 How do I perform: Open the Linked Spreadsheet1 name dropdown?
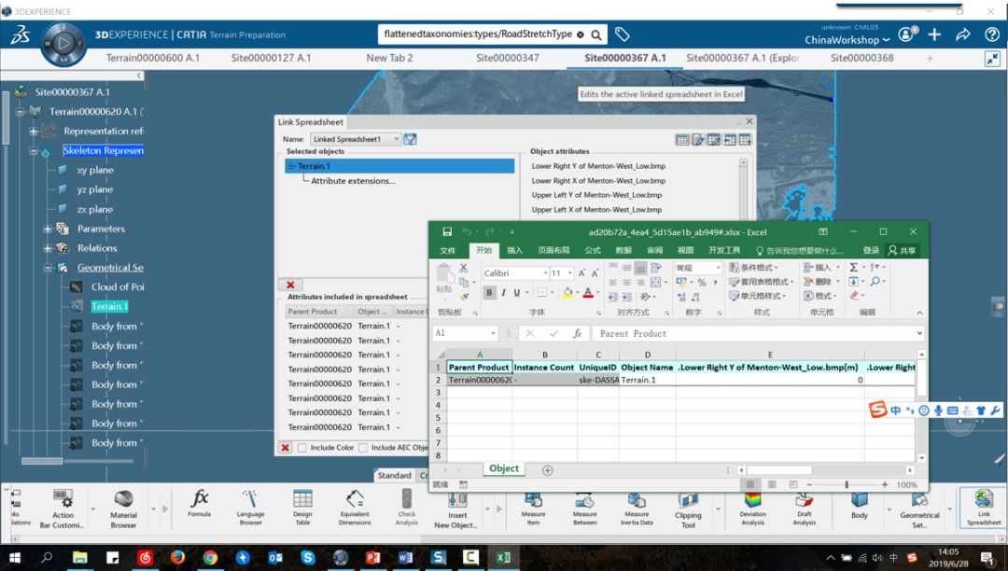coord(396,139)
